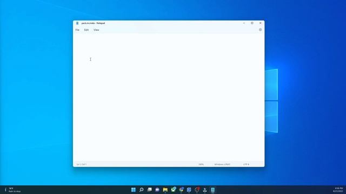The width and height of the screenshot is (346, 194).
Task: Open the Windows Start menu
Action: click(x=134, y=190)
